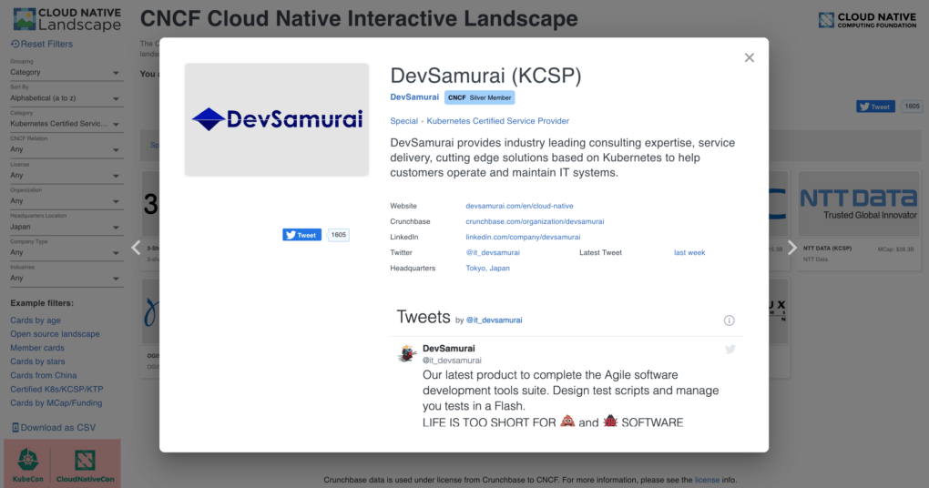
Task: Open devsamurai.com/en/cloud-native website link
Action: pos(519,206)
